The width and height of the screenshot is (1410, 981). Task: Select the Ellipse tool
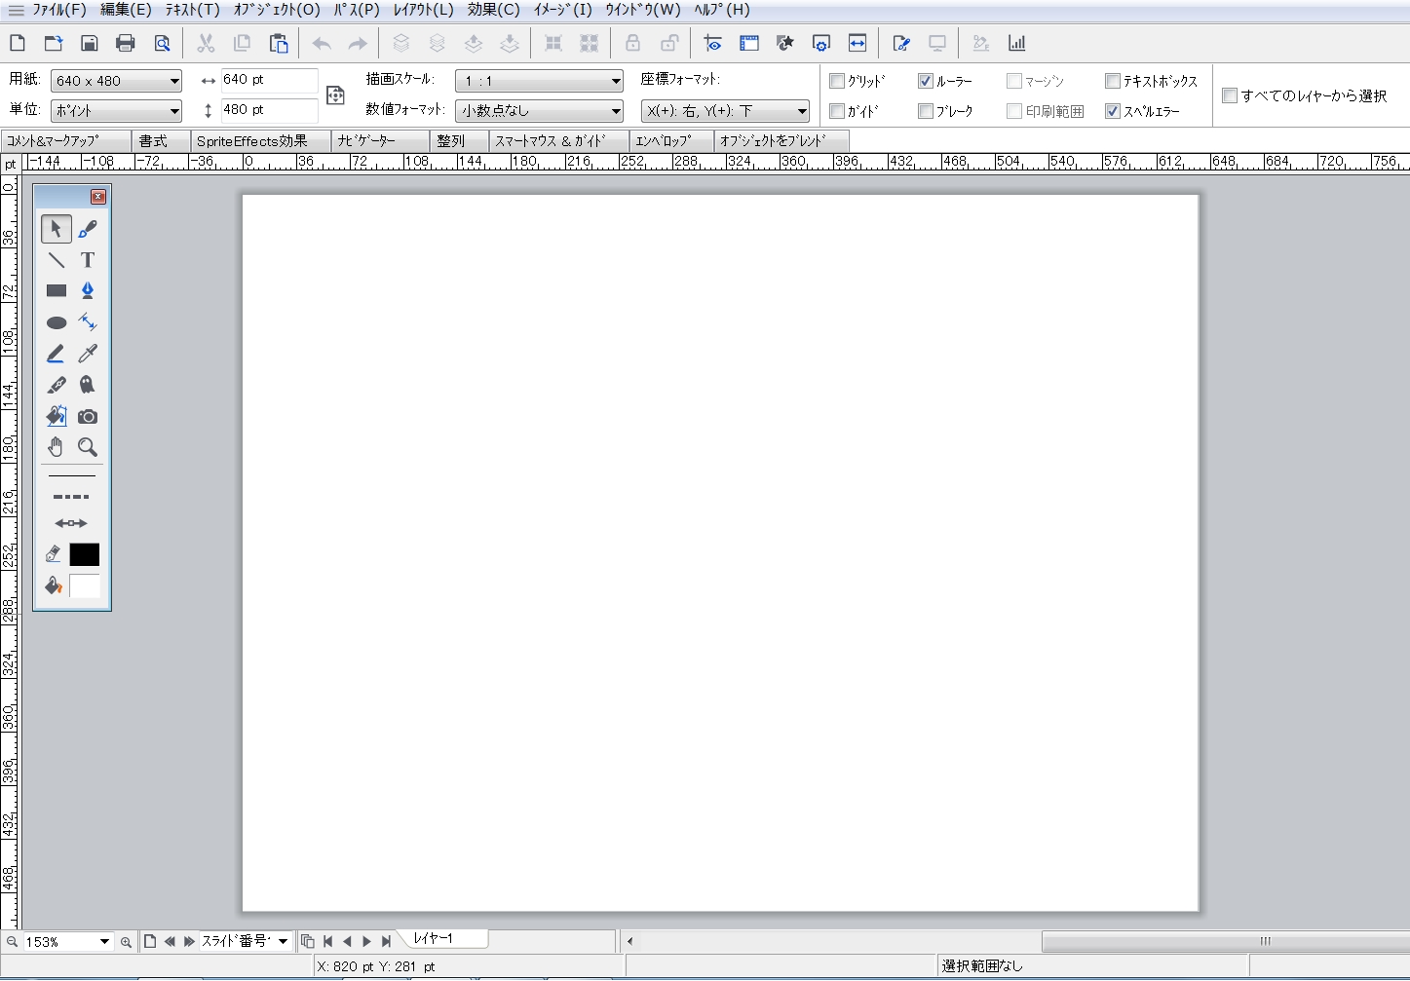tap(57, 322)
